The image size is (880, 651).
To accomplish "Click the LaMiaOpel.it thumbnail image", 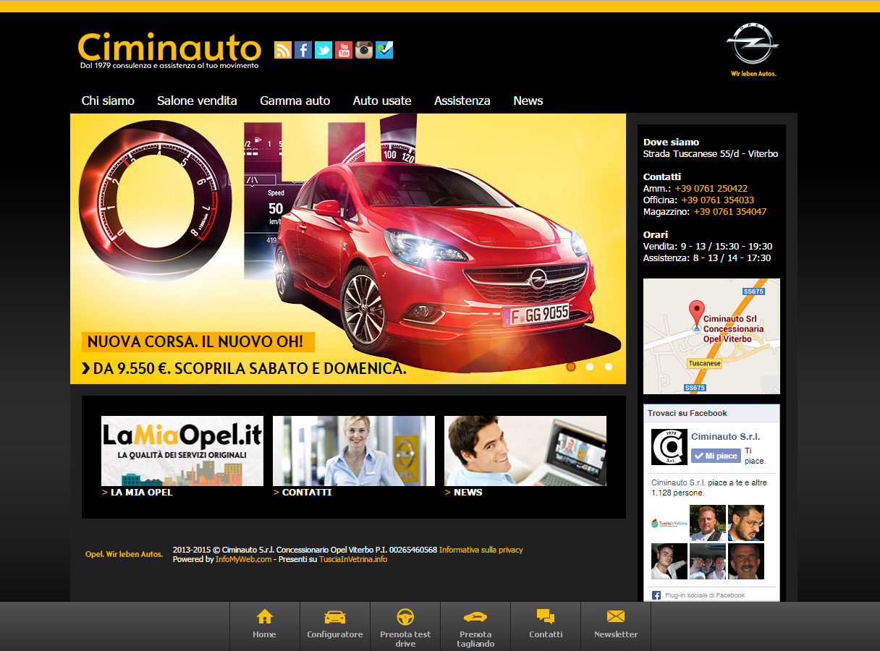I will tap(182, 451).
